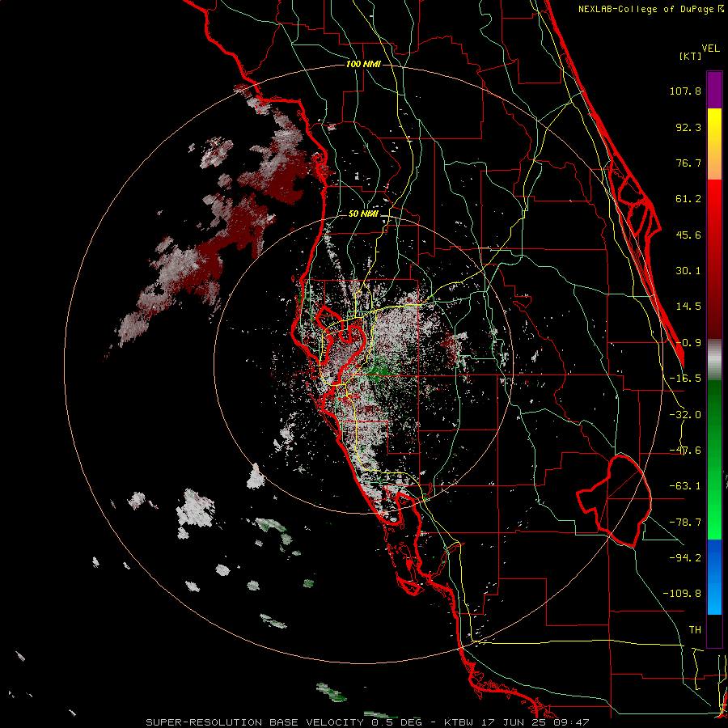Click the 45.6 velocity scale value
This screenshot has height=728, width=728.
click(688, 235)
